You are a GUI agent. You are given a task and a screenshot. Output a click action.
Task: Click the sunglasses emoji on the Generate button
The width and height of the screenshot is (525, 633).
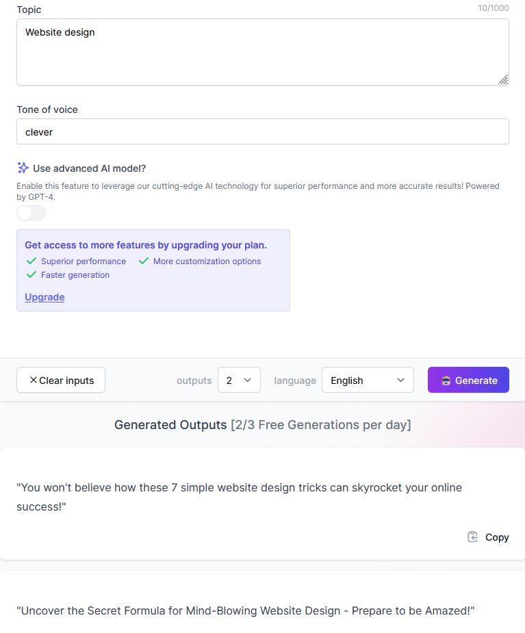point(446,380)
